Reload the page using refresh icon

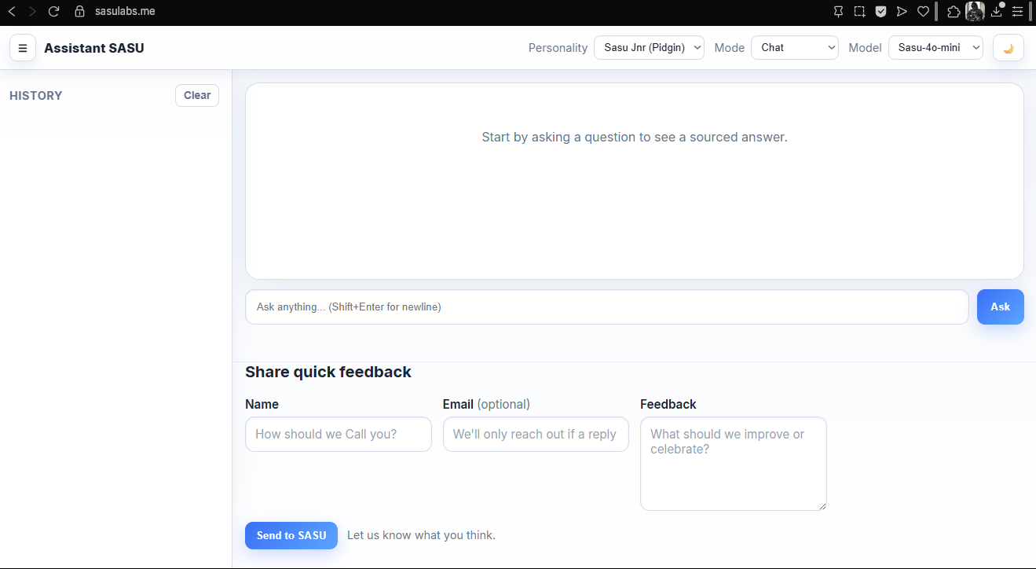[x=53, y=12]
